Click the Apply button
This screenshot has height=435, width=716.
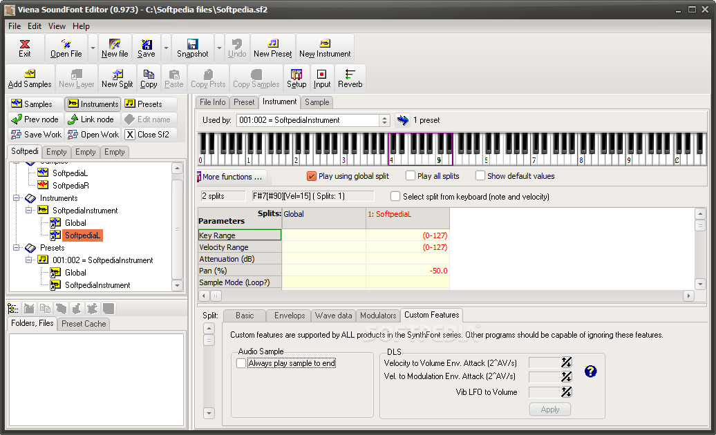pos(550,409)
